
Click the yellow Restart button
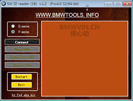click(21, 77)
